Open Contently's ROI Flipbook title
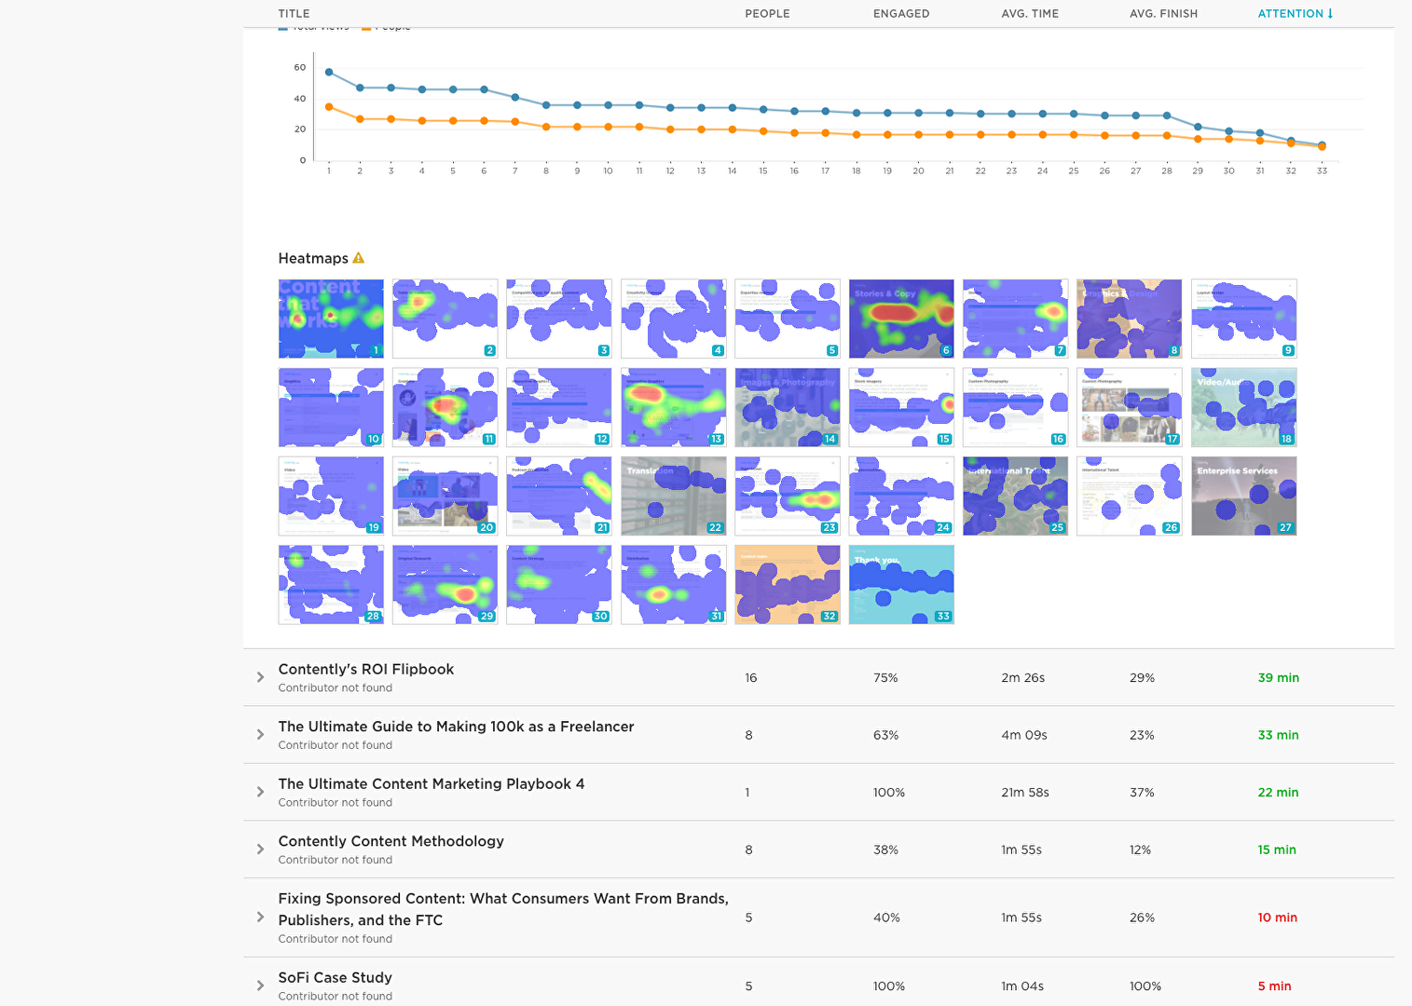1412x1006 pixels. (366, 669)
